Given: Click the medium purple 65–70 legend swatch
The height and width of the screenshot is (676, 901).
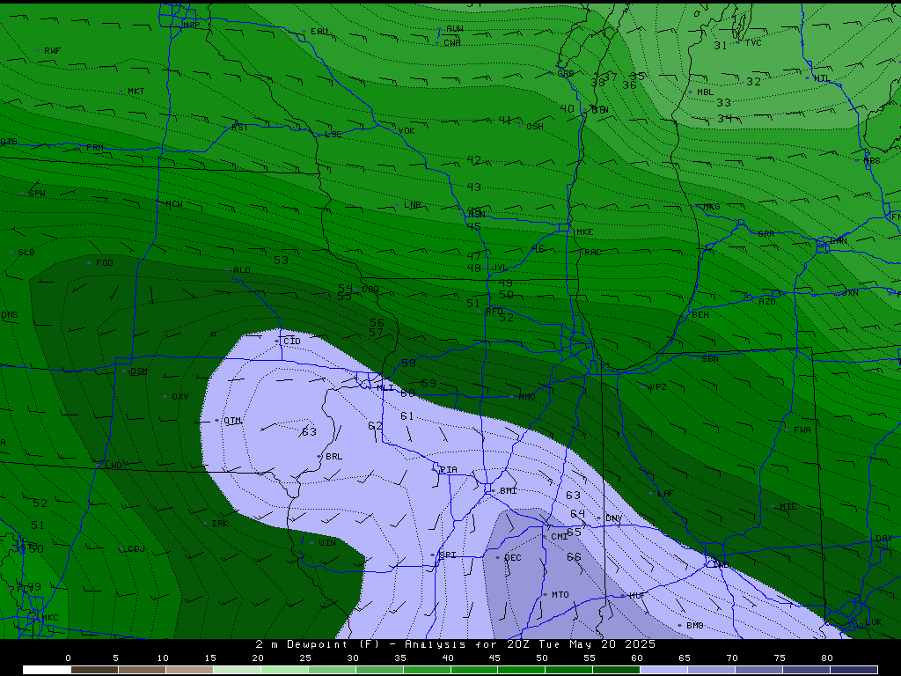Looking at the screenshot, I should coord(711,670).
